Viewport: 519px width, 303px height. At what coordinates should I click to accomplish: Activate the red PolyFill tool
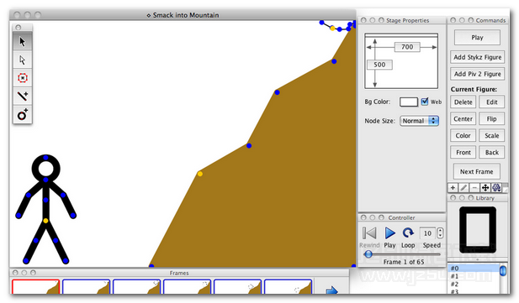click(x=23, y=78)
